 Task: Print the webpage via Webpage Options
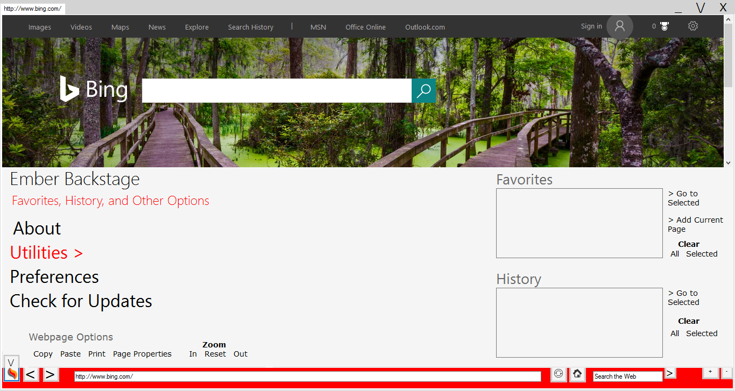[x=97, y=353]
